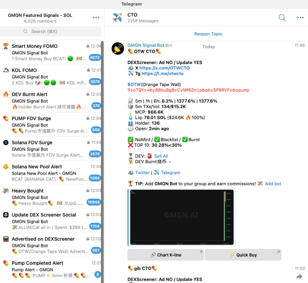Open the Update DEX Screener Social topic
The image size is (308, 283).
(52, 221)
